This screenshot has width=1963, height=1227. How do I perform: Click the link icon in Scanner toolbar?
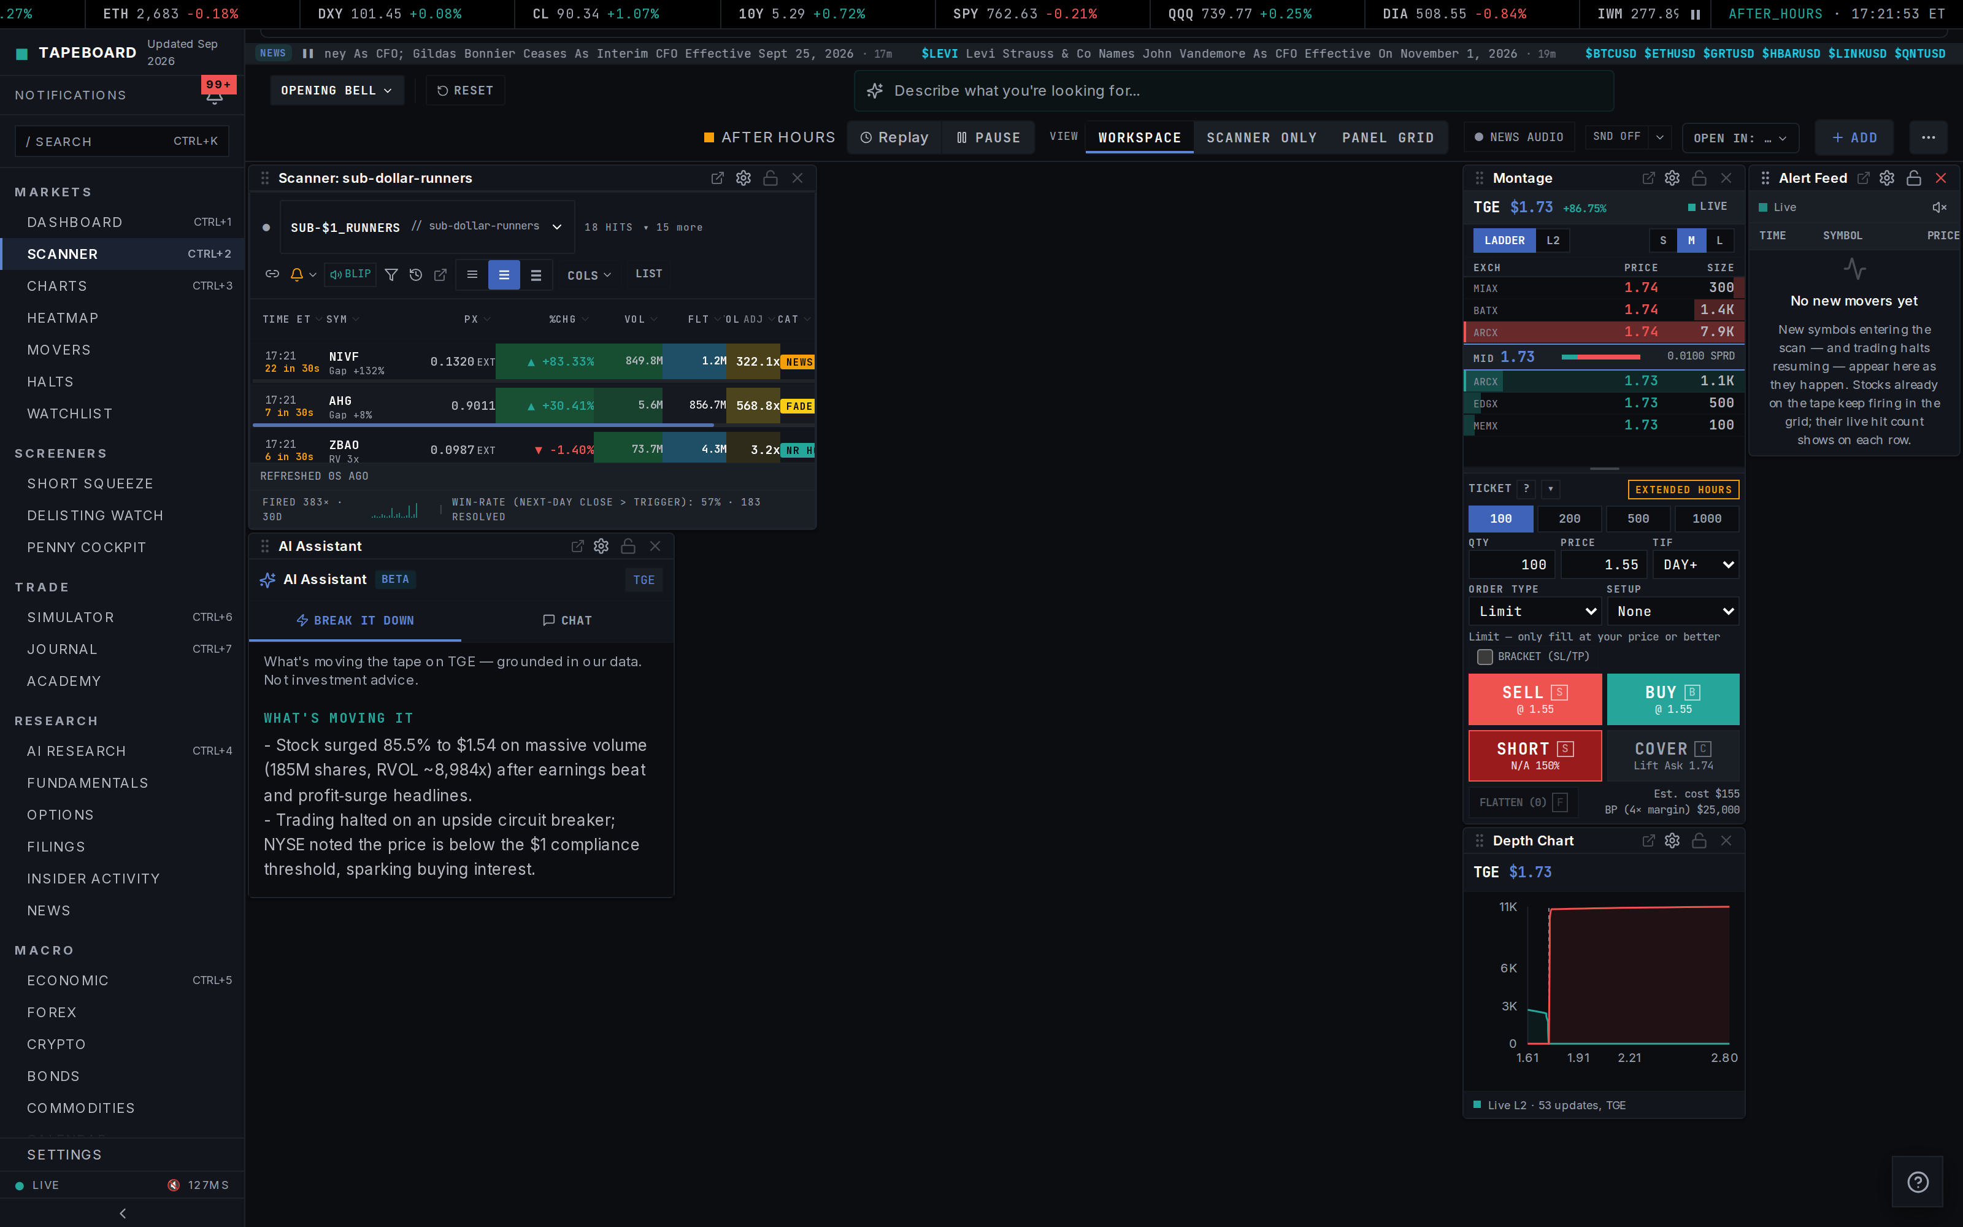click(272, 274)
